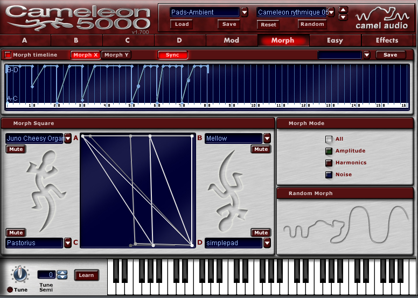Click the Camel Audio logo

(x=382, y=18)
